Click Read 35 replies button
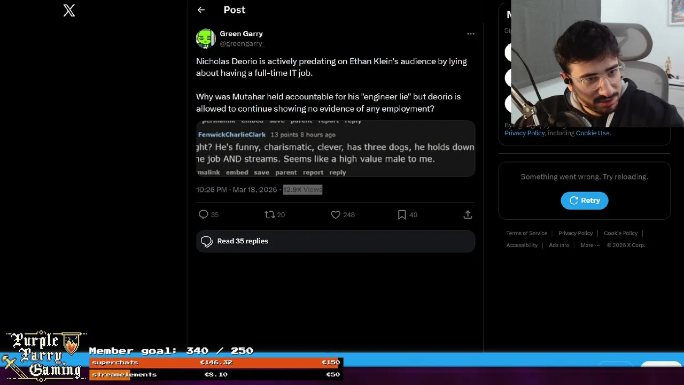 tap(336, 241)
